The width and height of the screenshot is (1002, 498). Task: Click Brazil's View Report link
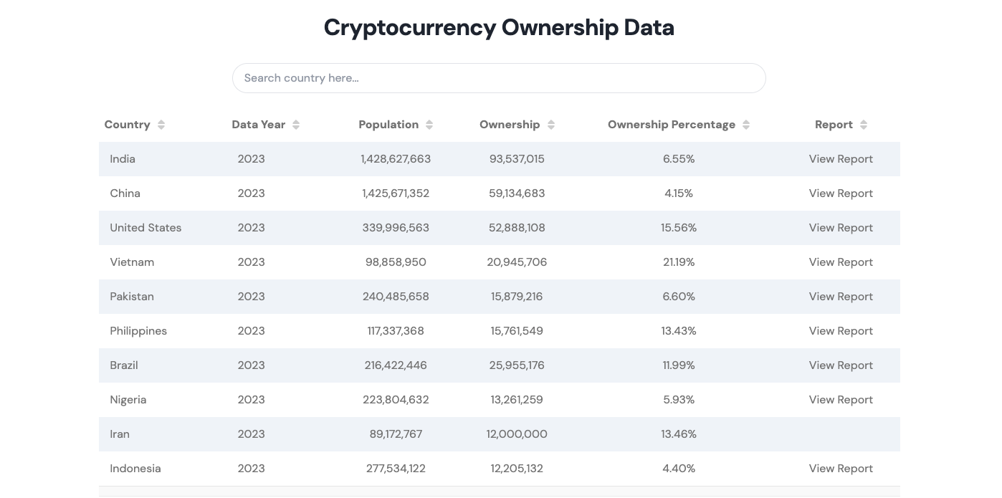point(841,365)
